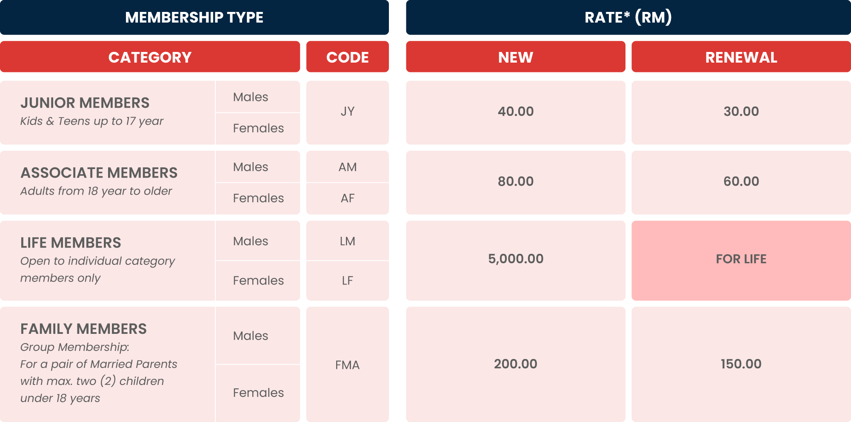Click the AF membership code

(348, 198)
